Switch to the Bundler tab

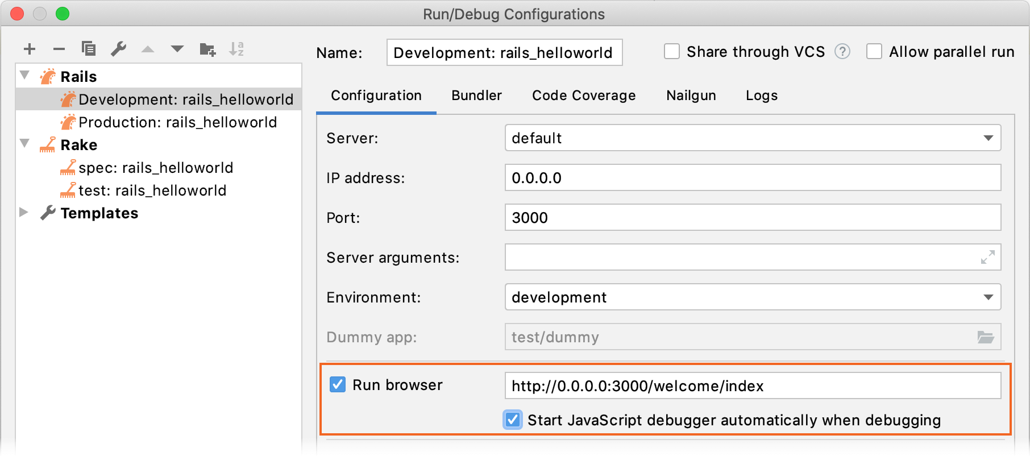[x=476, y=96]
